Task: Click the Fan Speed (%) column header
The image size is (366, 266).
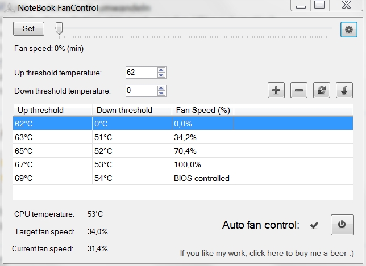Action: pyautogui.click(x=203, y=110)
